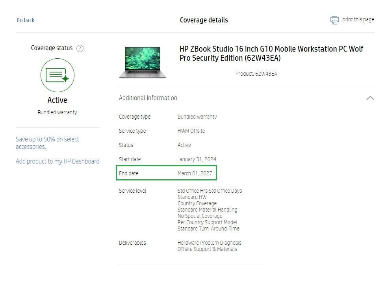
Task: Select 'Standard Material Handling' line
Action: pyautogui.click(x=208, y=210)
